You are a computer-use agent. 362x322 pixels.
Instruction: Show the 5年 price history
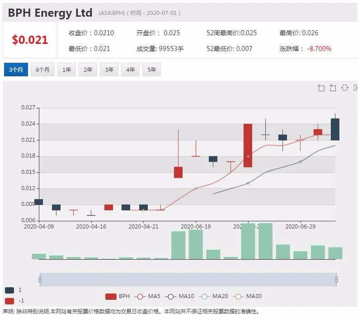[151, 70]
